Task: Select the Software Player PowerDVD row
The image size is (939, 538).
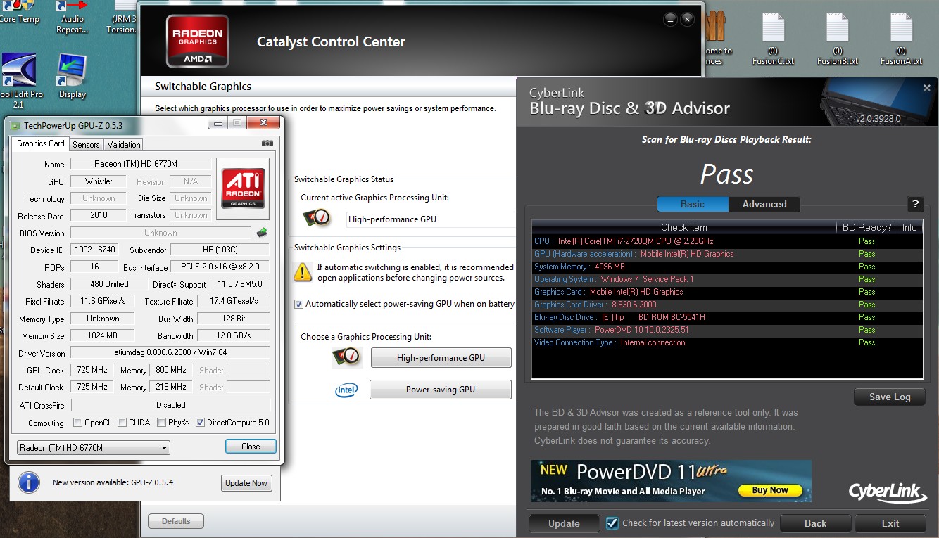Action: pos(727,330)
